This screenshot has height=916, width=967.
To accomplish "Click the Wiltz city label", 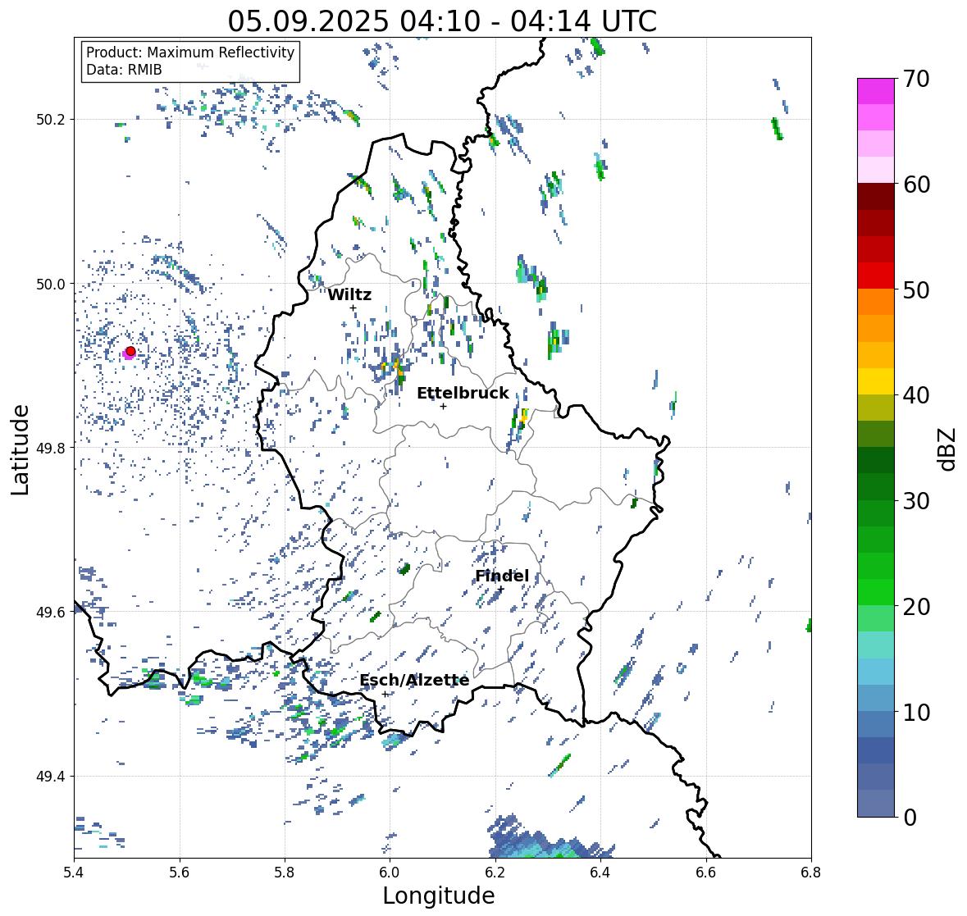I will tap(349, 294).
